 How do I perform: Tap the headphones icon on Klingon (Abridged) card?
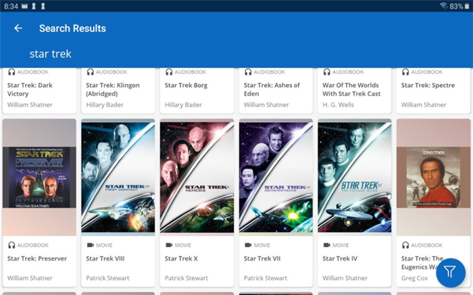(x=90, y=72)
